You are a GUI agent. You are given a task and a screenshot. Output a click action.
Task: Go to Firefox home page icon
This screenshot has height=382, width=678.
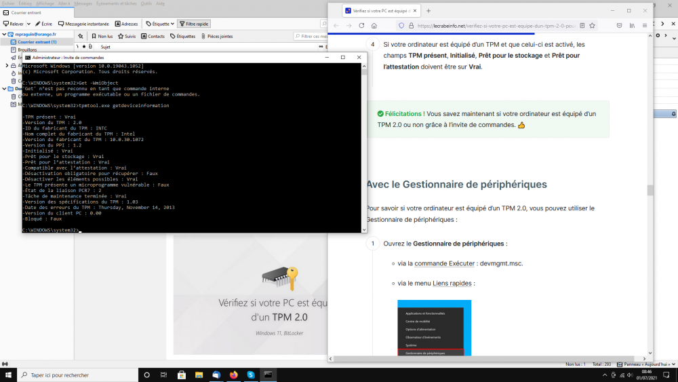pos(374,26)
